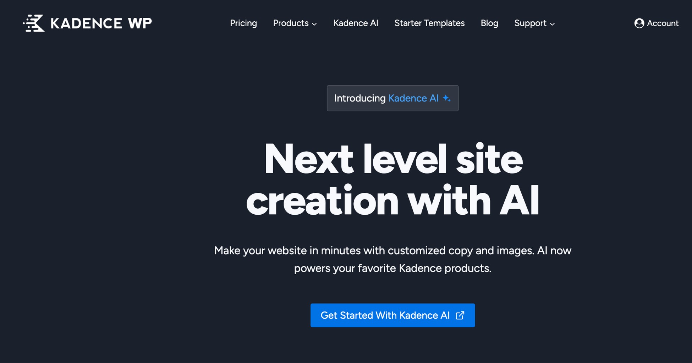692x363 pixels.
Task: Click the Introducing Kadence AI badge
Action: [392, 98]
